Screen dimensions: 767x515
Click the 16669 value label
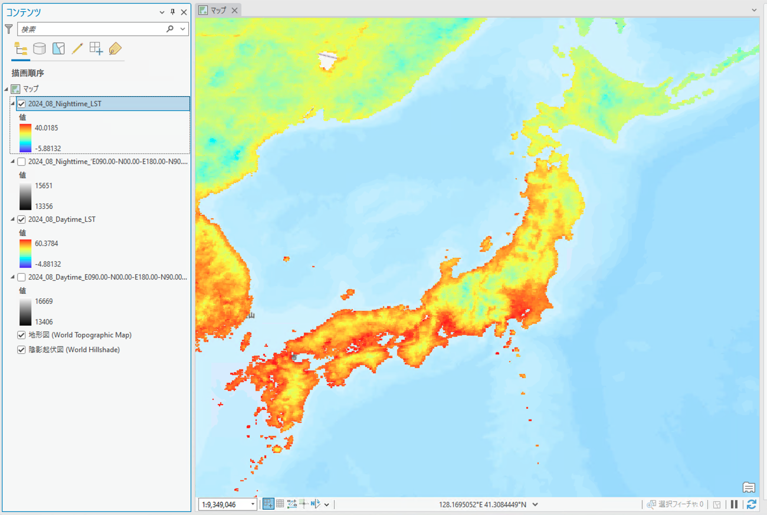pos(44,301)
